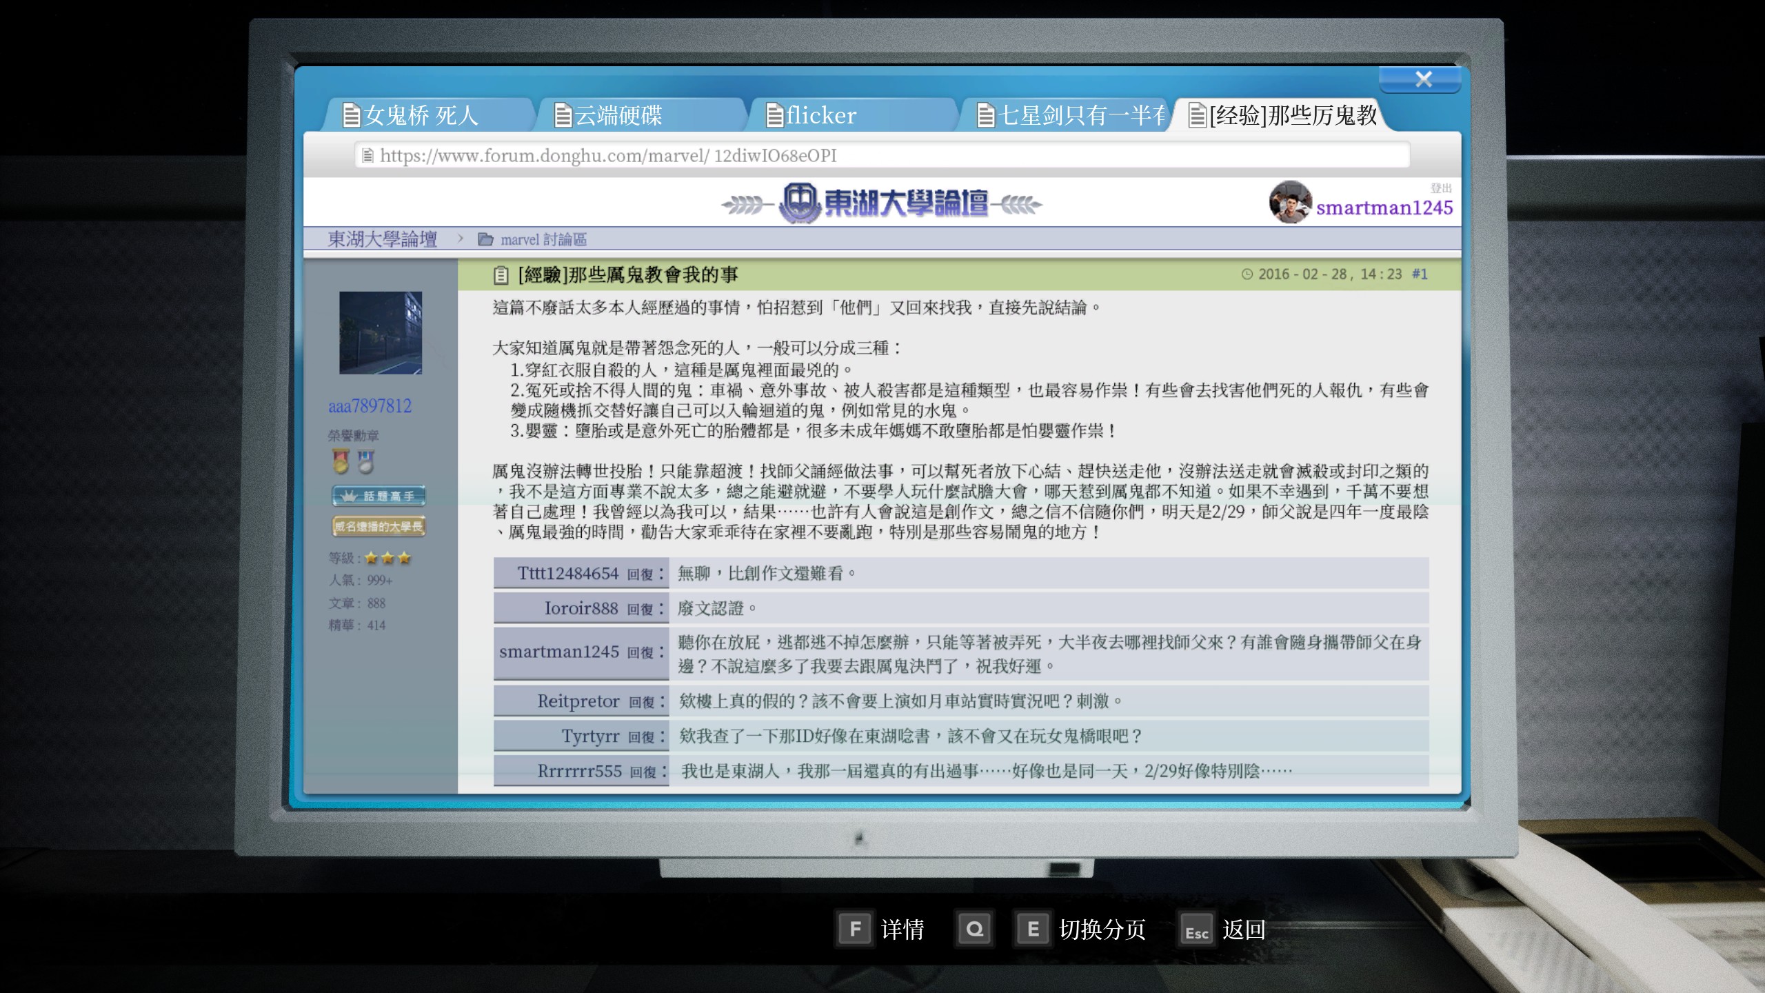Click the clock icon next to the post date

click(x=1247, y=274)
